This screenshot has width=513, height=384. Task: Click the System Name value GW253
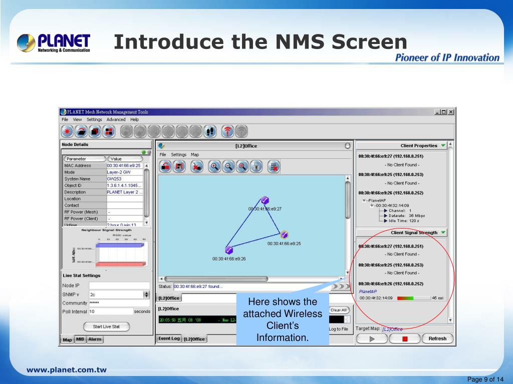tap(125, 179)
